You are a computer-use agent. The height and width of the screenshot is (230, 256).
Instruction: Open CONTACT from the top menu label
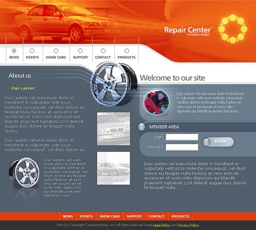[x=103, y=57]
